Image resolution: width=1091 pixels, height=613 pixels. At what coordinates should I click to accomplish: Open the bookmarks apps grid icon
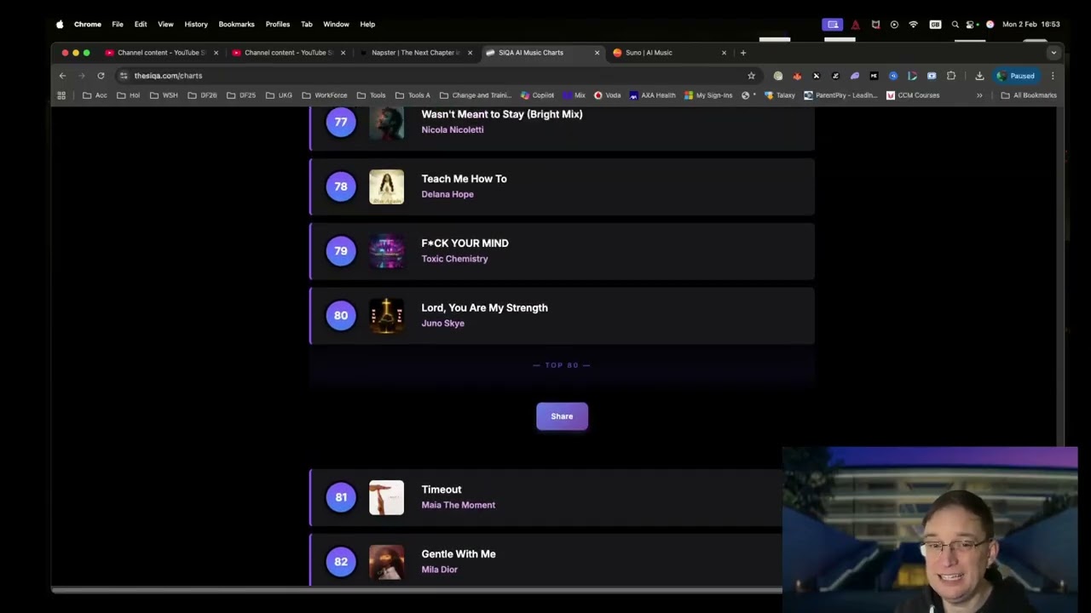pos(61,95)
